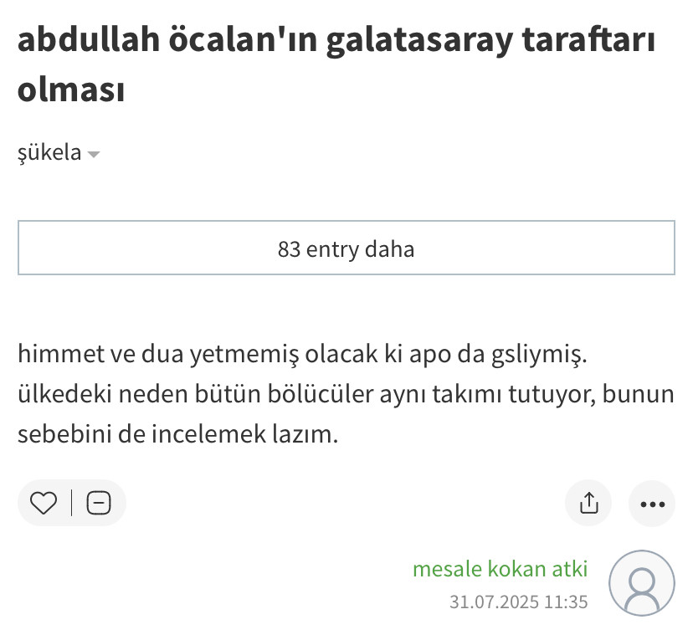This screenshot has width=693, height=640.
Task: Downvote the entry using the minus icon
Action: (x=99, y=503)
